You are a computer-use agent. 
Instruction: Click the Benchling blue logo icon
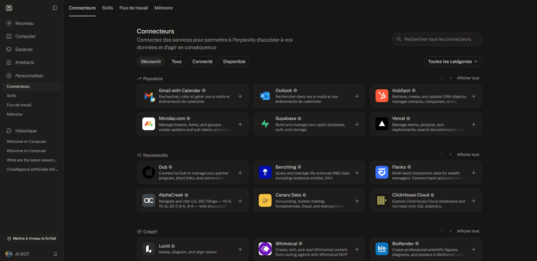tap(265, 172)
